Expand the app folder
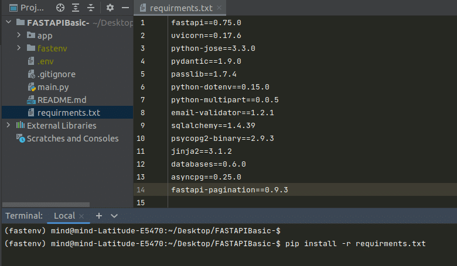Screen dimensions: 457x266 click(19, 36)
